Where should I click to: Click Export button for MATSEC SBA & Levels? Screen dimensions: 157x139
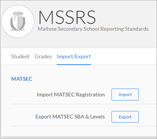pos(125,117)
